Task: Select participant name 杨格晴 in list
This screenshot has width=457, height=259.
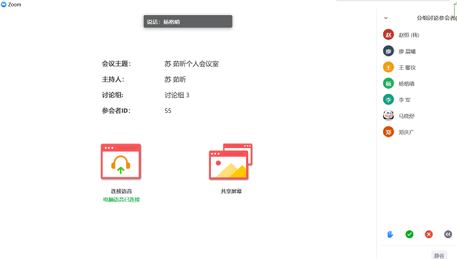Action: click(407, 84)
